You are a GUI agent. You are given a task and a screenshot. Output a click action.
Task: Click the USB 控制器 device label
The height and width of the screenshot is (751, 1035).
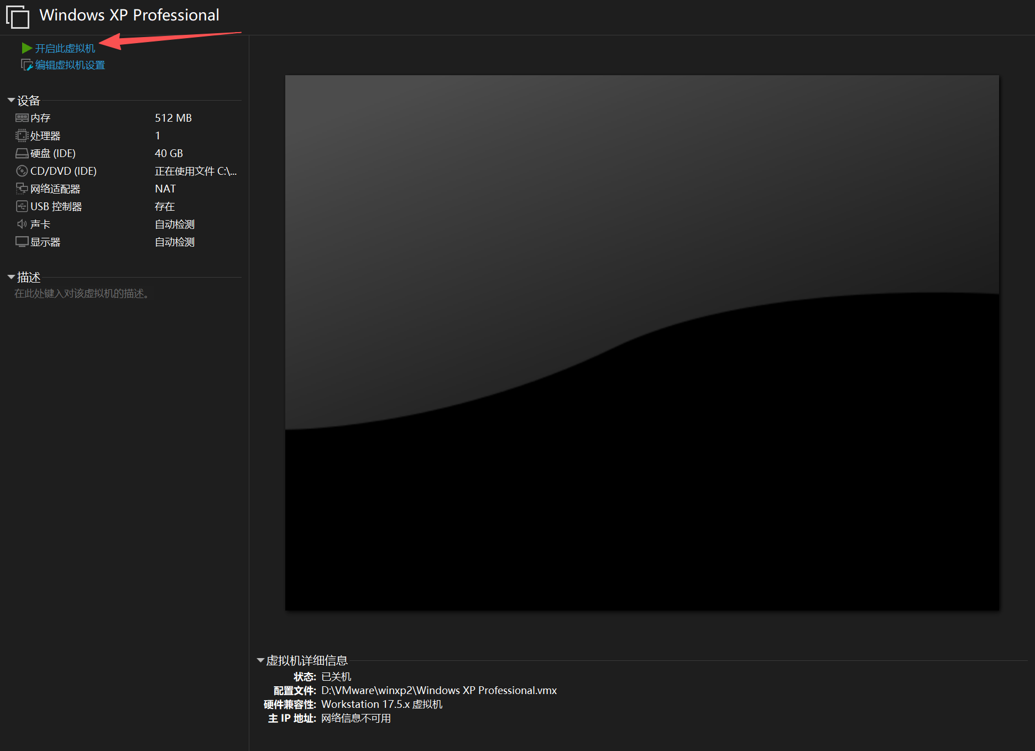click(x=56, y=206)
